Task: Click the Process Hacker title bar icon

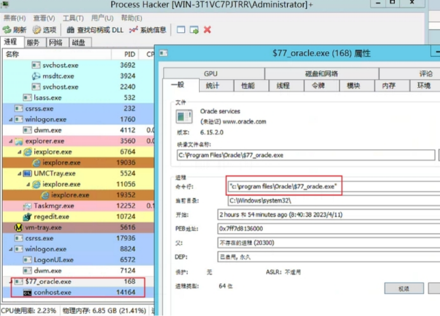Action: click(4, 4)
